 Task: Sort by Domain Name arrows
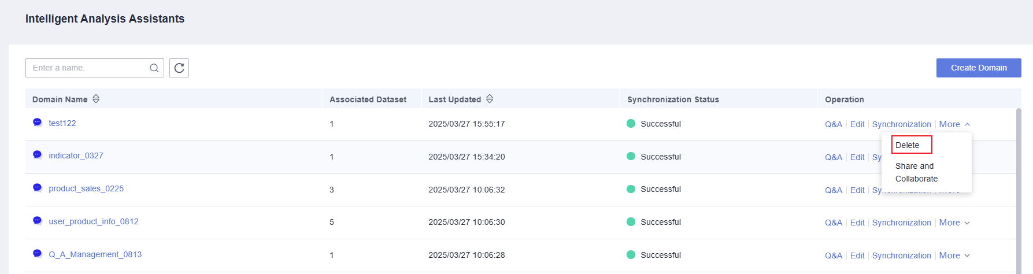point(96,99)
